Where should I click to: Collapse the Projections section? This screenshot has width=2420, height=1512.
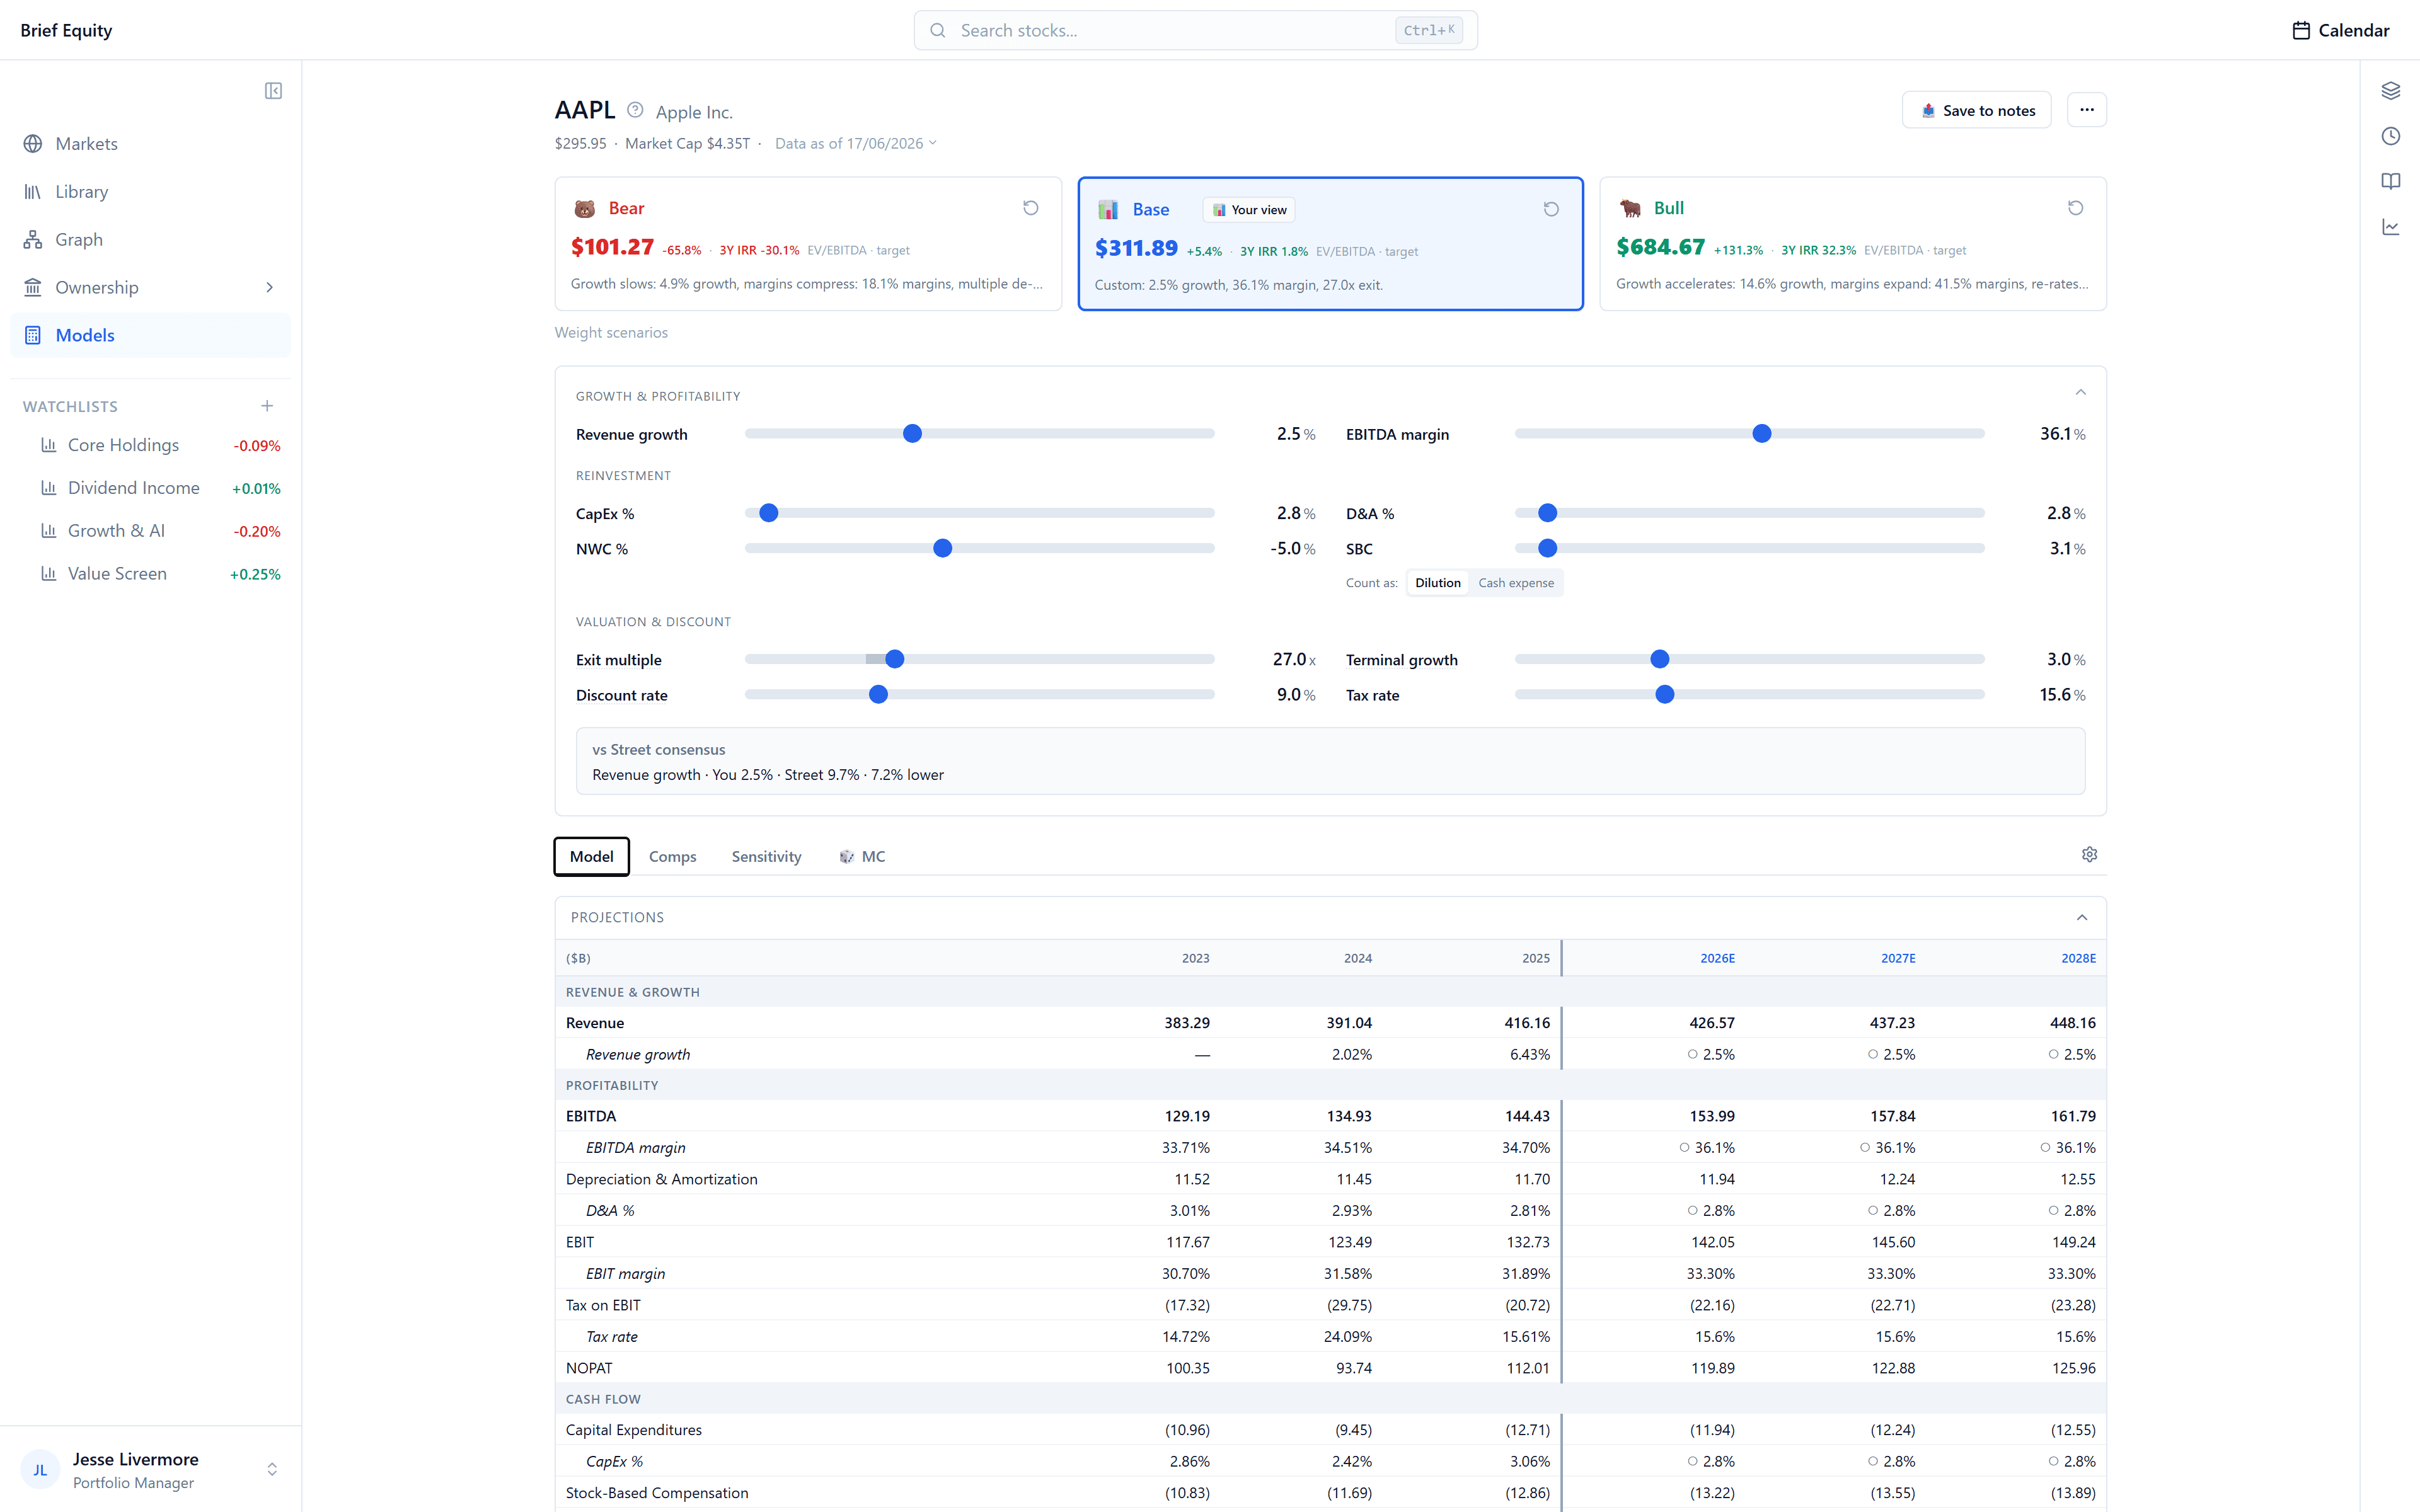click(x=2081, y=917)
